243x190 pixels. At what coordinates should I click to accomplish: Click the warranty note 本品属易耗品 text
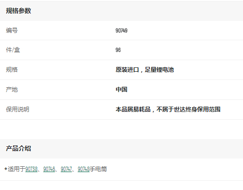pyautogui.click(x=133, y=110)
